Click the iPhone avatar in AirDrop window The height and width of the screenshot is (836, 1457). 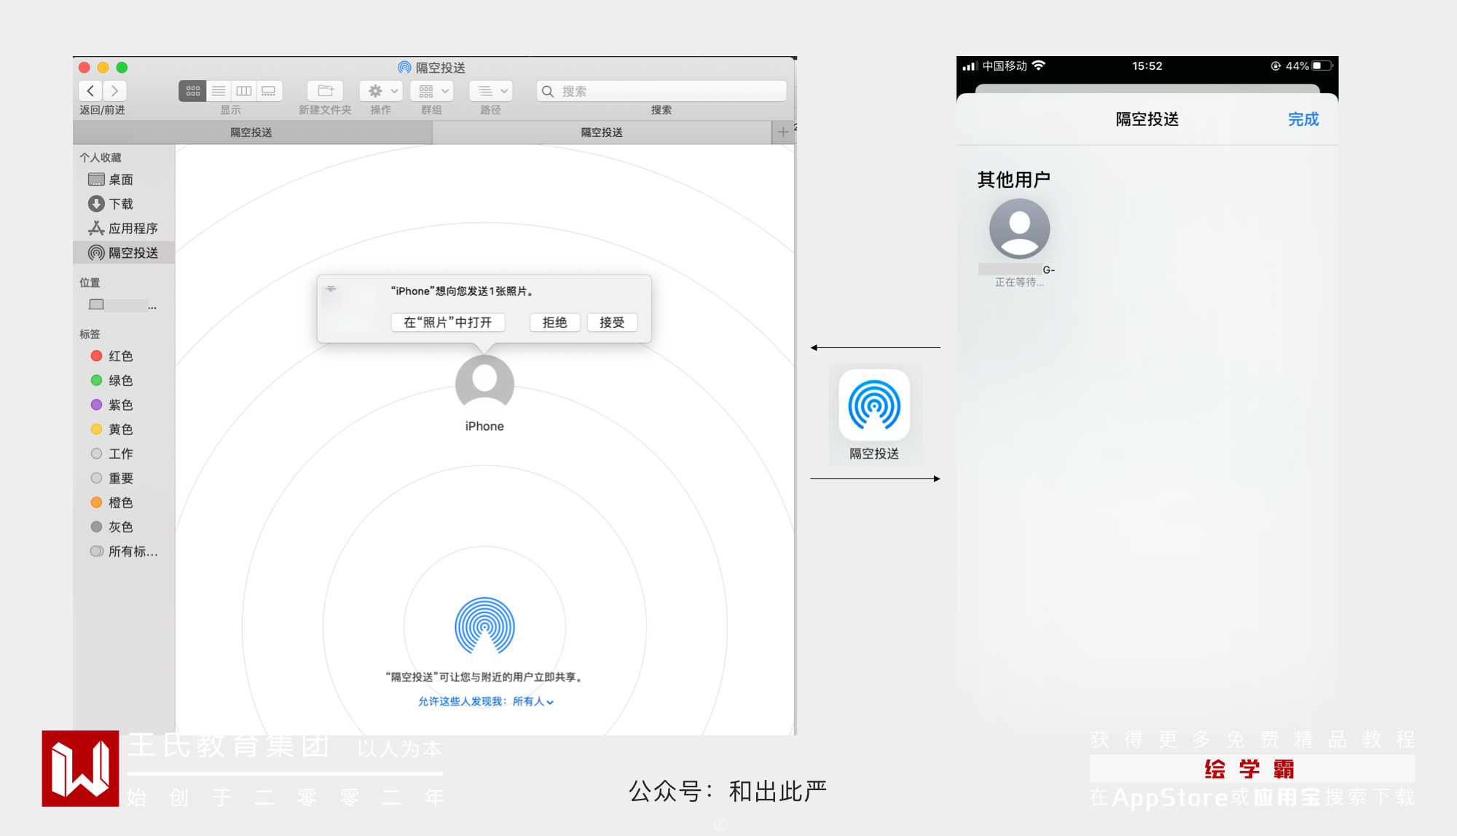[484, 384]
